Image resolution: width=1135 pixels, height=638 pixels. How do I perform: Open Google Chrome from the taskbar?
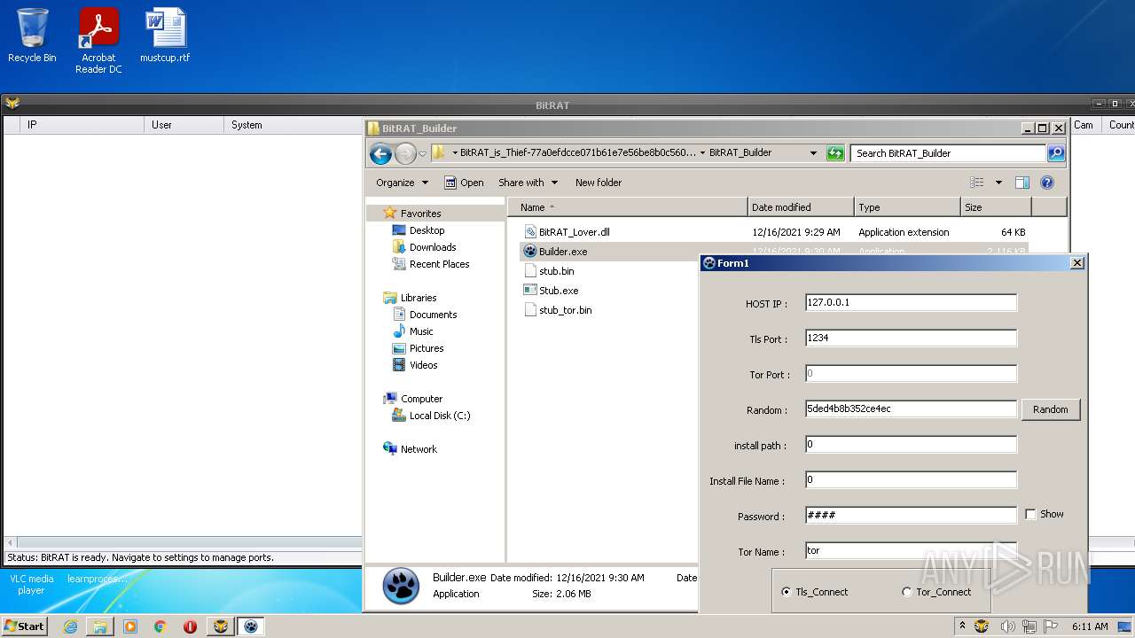[160, 626]
